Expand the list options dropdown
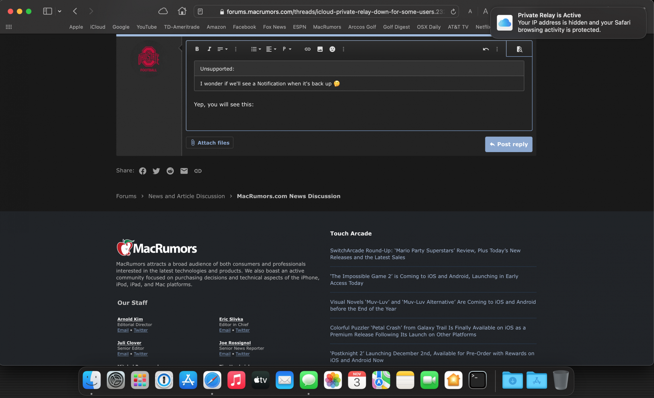The image size is (654, 398). pyautogui.click(x=256, y=49)
